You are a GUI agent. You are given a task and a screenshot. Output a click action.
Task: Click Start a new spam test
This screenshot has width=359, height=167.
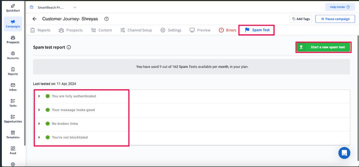[323, 47]
